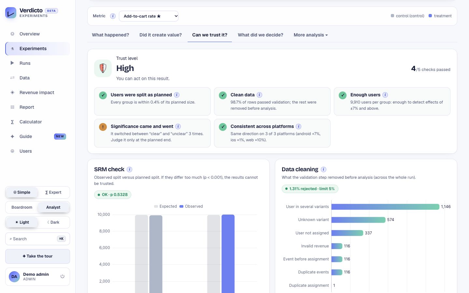This screenshot has width=469, height=293.
Task: Go to What did we decide? tab
Action: tap(261, 35)
